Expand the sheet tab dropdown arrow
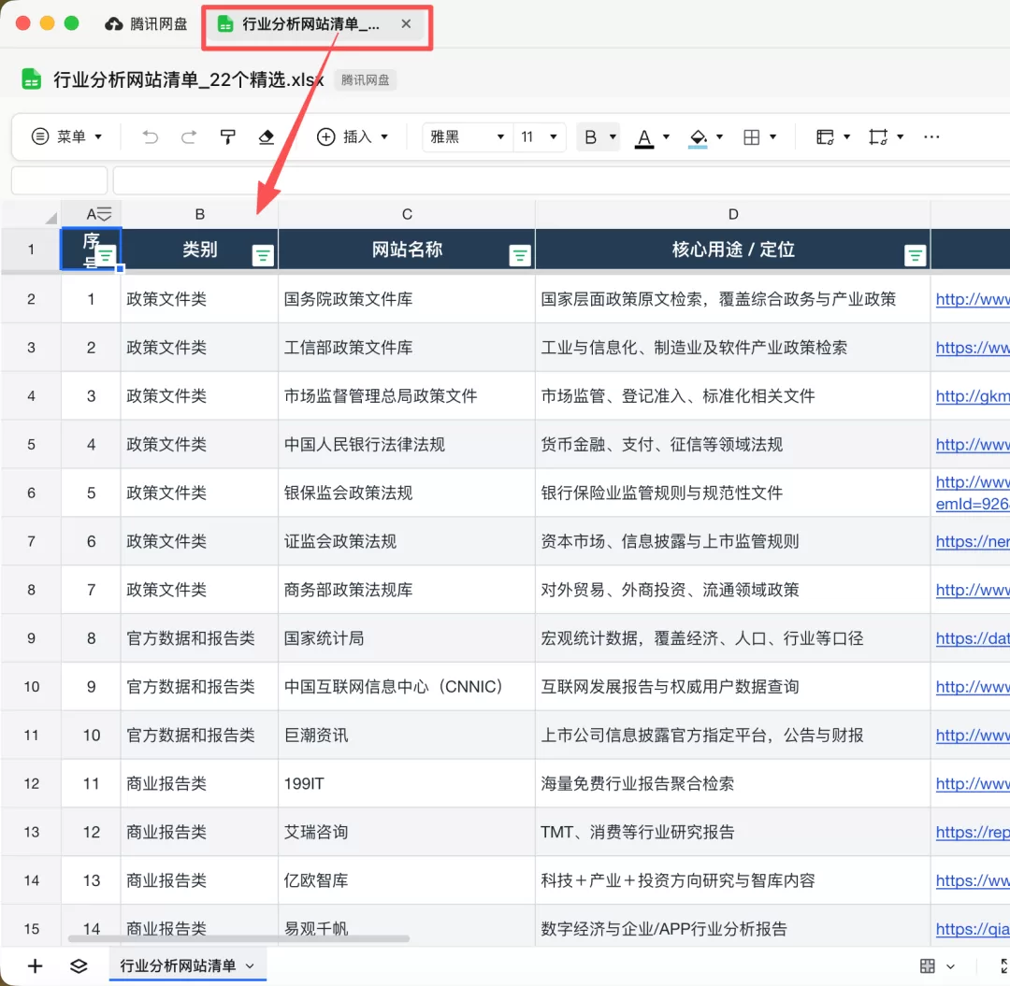The image size is (1010, 986). point(251,966)
